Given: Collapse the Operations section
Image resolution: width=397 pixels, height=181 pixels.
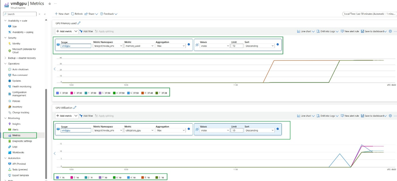Looking at the screenshot, I should tap(5, 64).
